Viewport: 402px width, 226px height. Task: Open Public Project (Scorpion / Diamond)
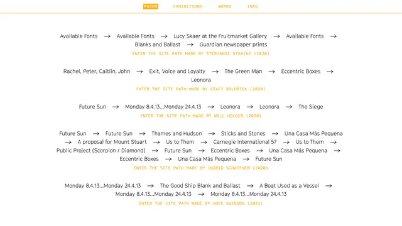click(101, 151)
